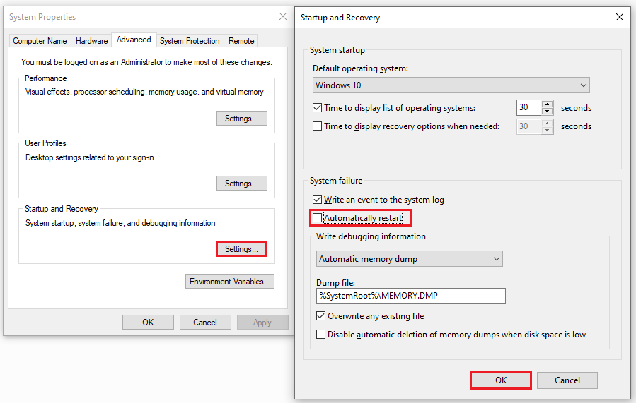Confirm Startup and Recovery with OK
Image resolution: width=636 pixels, height=403 pixels.
point(501,380)
